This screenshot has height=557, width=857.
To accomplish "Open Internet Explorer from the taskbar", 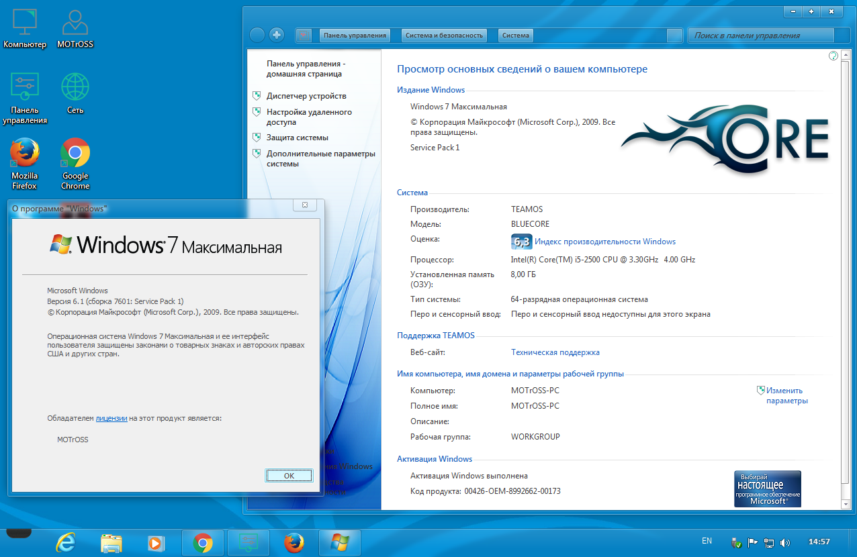I will [x=65, y=543].
